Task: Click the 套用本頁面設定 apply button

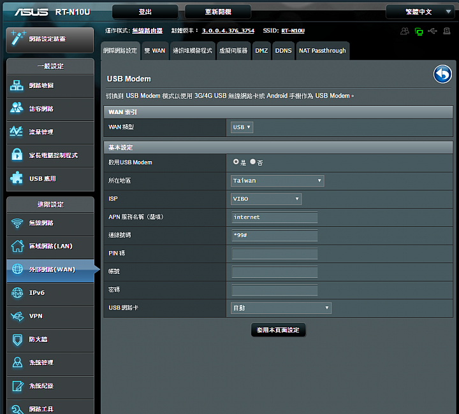Action: point(278,330)
